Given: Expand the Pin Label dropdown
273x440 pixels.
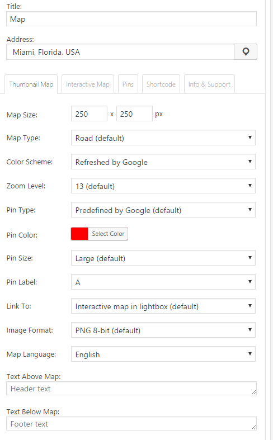Looking at the screenshot, I should coord(163,282).
